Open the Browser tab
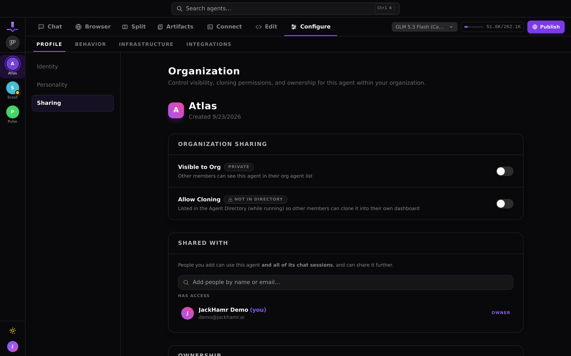The image size is (571, 356). 93,27
